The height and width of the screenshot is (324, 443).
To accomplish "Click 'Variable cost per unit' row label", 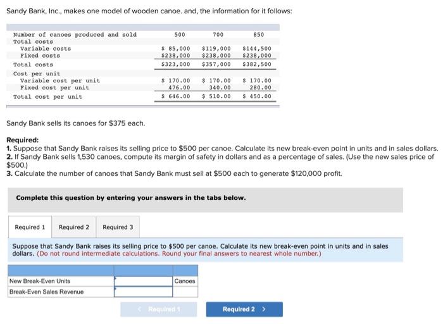I will coord(60,80).
